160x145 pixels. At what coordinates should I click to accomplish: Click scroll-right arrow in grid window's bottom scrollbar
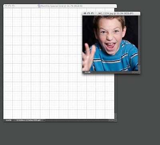pyautogui.click(x=112, y=121)
